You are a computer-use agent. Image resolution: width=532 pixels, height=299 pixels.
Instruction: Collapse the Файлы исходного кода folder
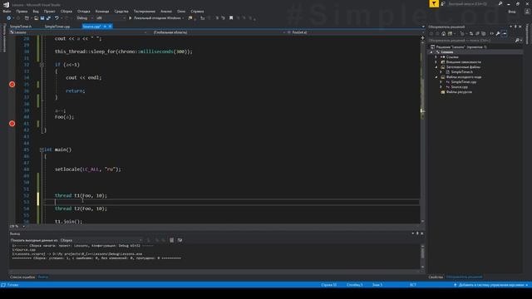436,77
